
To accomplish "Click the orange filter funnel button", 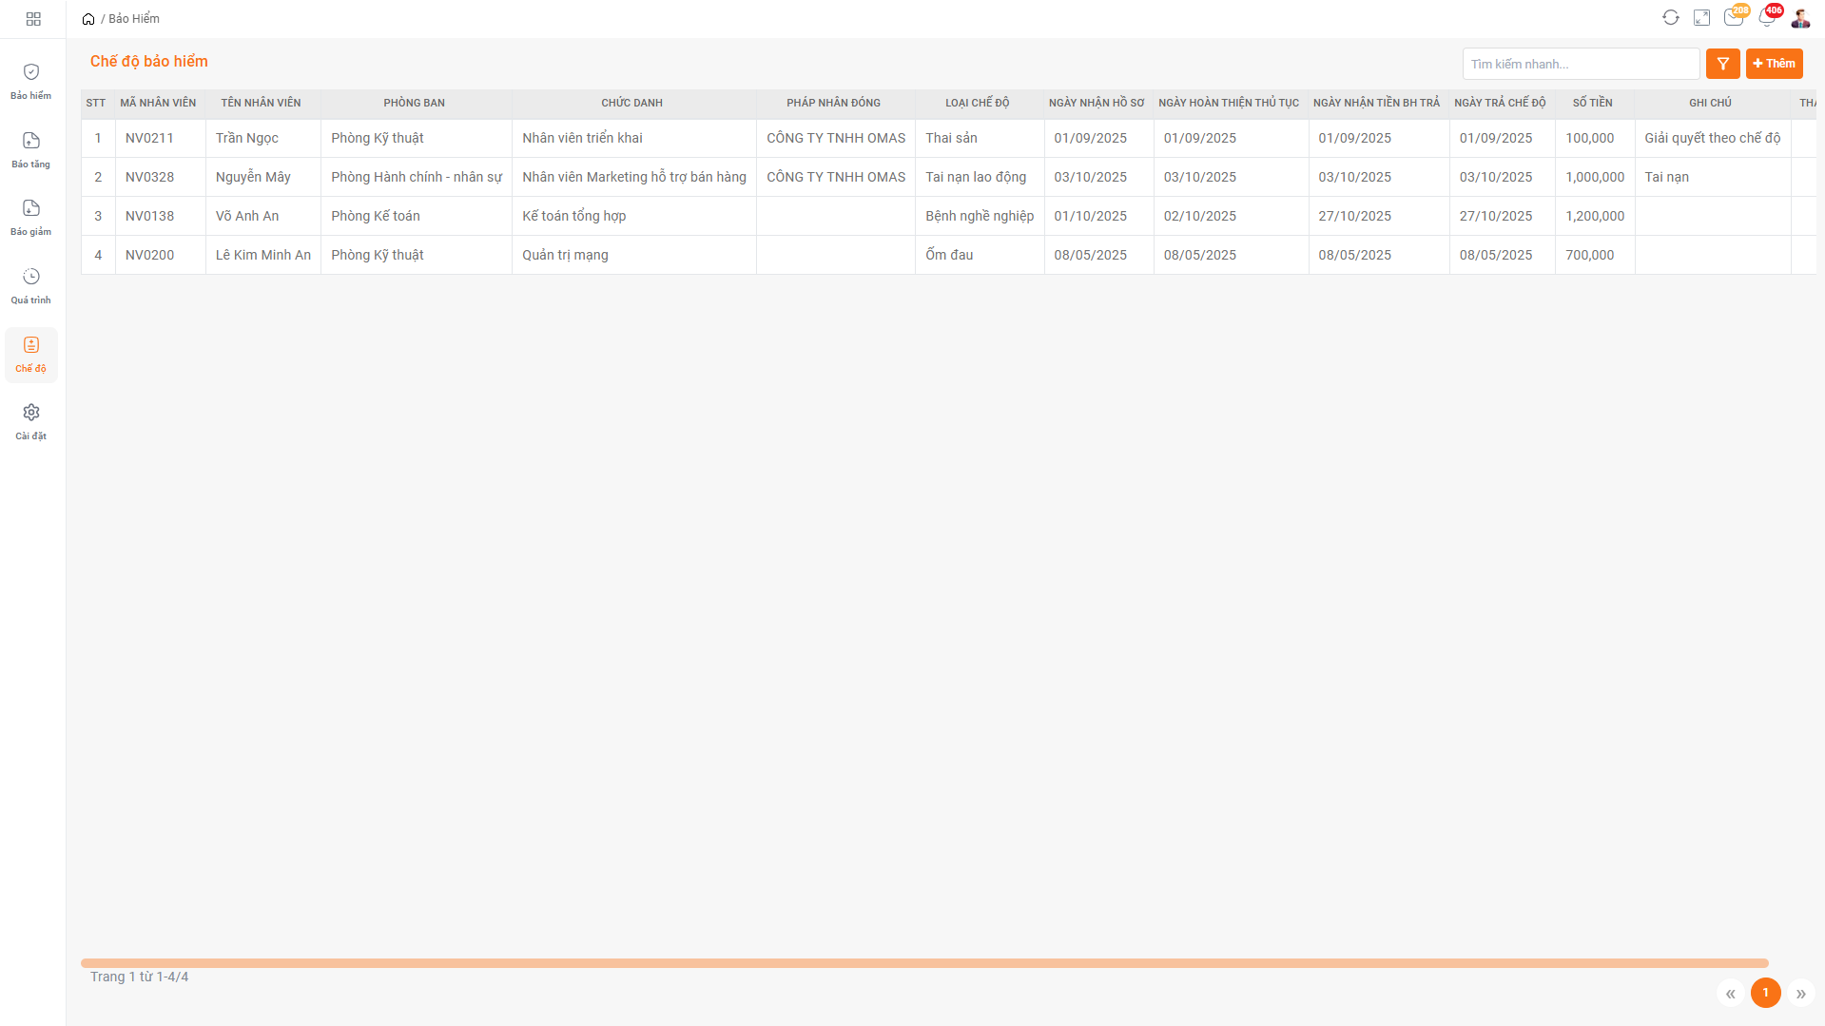I will click(x=1722, y=64).
